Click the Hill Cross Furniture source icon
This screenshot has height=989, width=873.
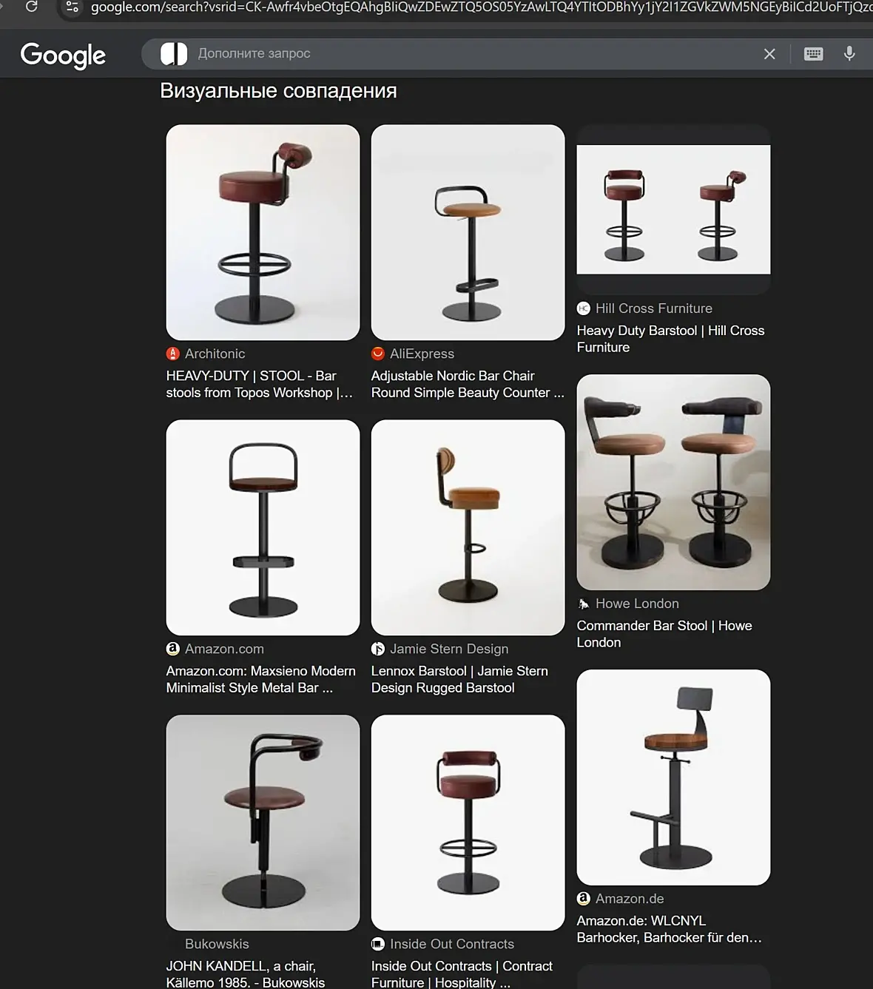(x=584, y=308)
